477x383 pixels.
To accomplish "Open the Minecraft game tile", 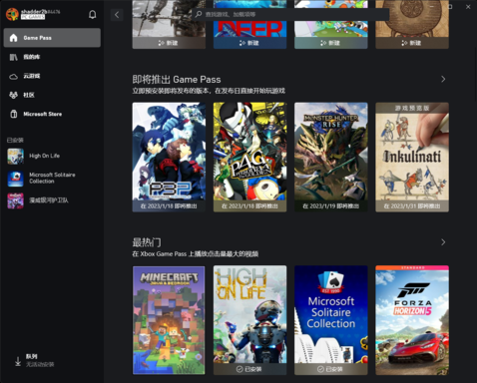I will [x=169, y=320].
